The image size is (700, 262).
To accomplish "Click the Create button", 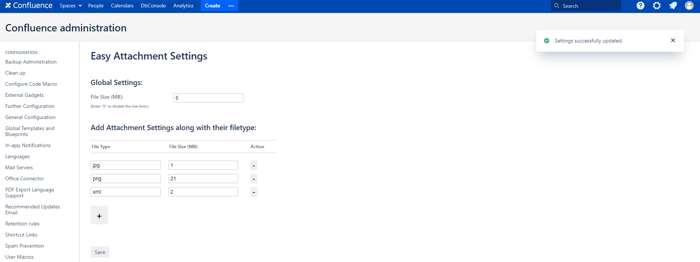I will click(212, 6).
